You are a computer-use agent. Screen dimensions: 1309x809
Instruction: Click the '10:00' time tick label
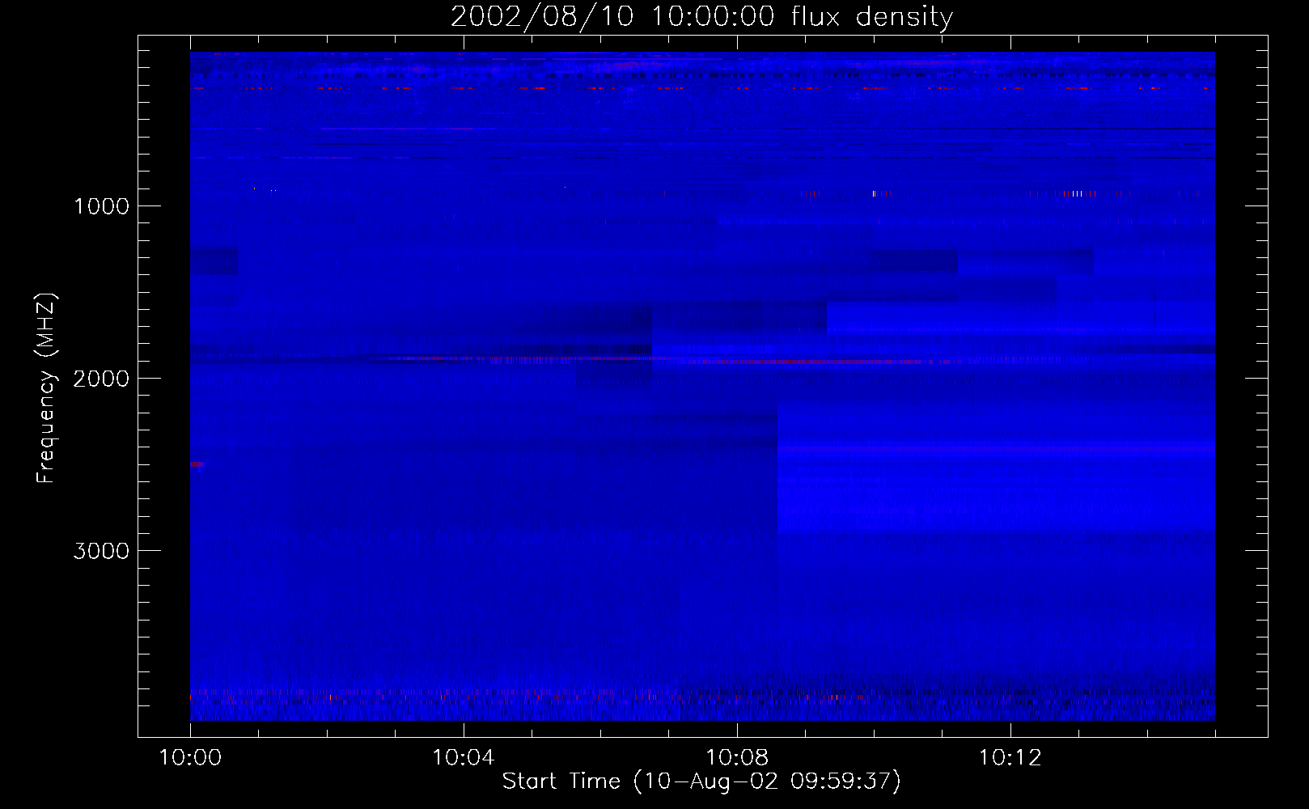point(190,758)
